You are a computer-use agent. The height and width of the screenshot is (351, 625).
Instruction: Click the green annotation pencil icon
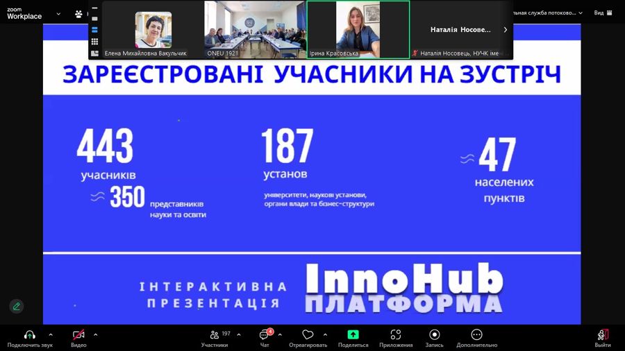17,306
